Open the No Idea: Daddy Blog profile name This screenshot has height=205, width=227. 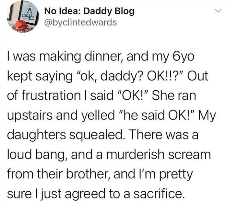[x=89, y=11]
